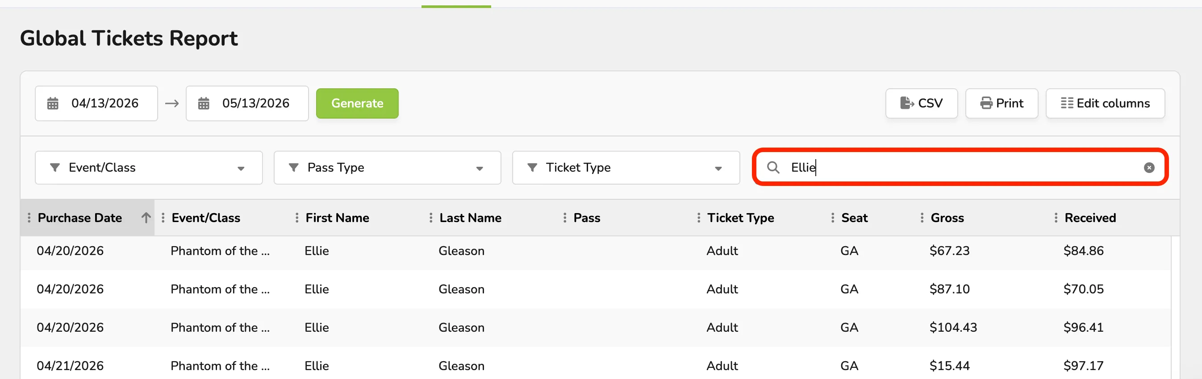The image size is (1202, 379).
Task: Click the start date field 04/13/2026
Action: tap(96, 103)
